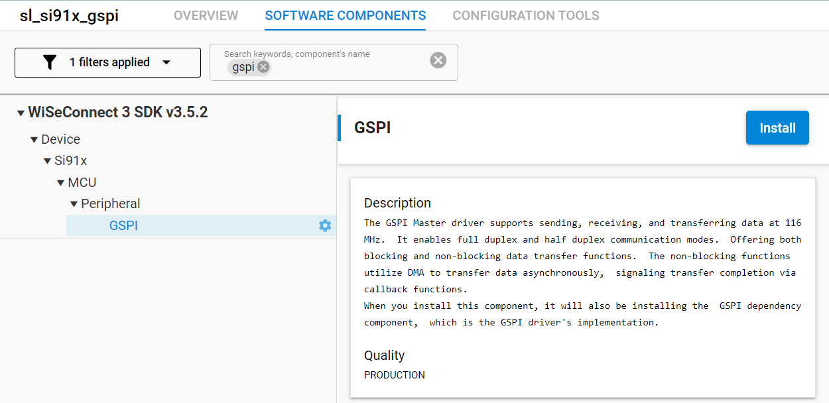Screen dimensions: 829x403
Task: Click the X inside the gspi tag
Action: click(x=263, y=67)
